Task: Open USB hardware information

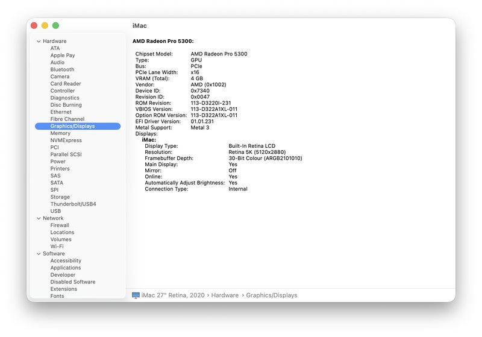Action: click(55, 211)
